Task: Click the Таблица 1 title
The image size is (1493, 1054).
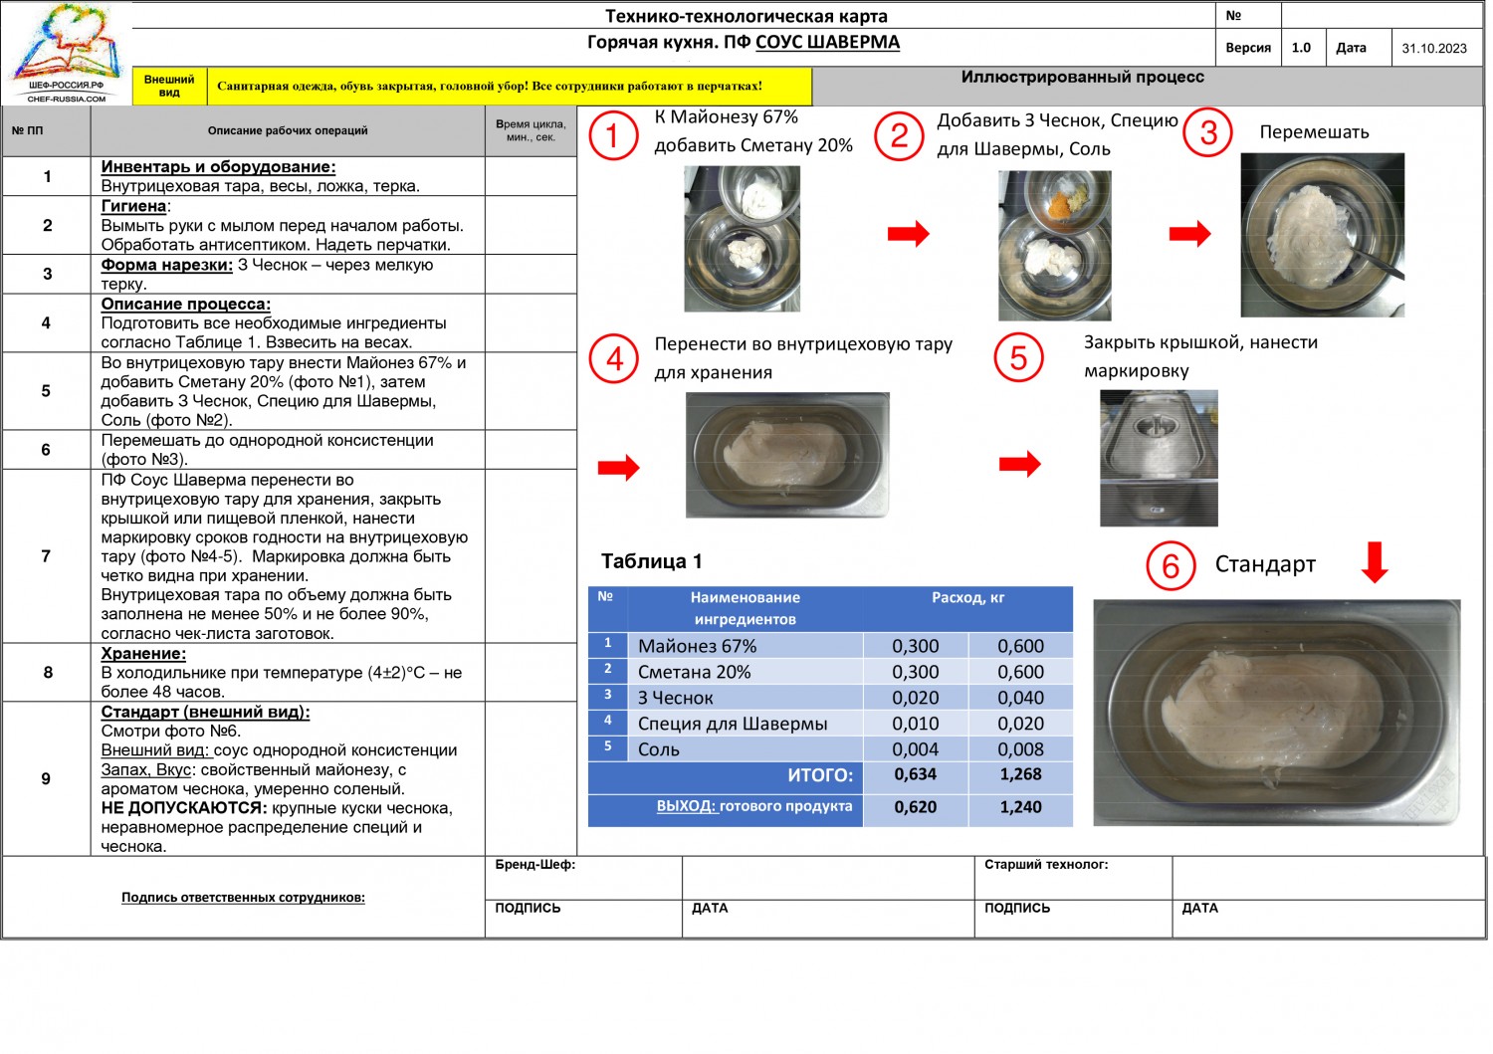Action: click(652, 561)
